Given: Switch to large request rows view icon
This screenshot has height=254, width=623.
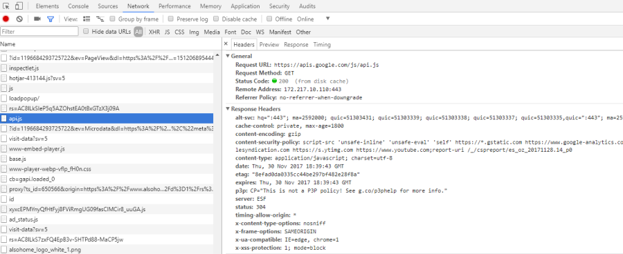Looking at the screenshot, I should [87, 19].
